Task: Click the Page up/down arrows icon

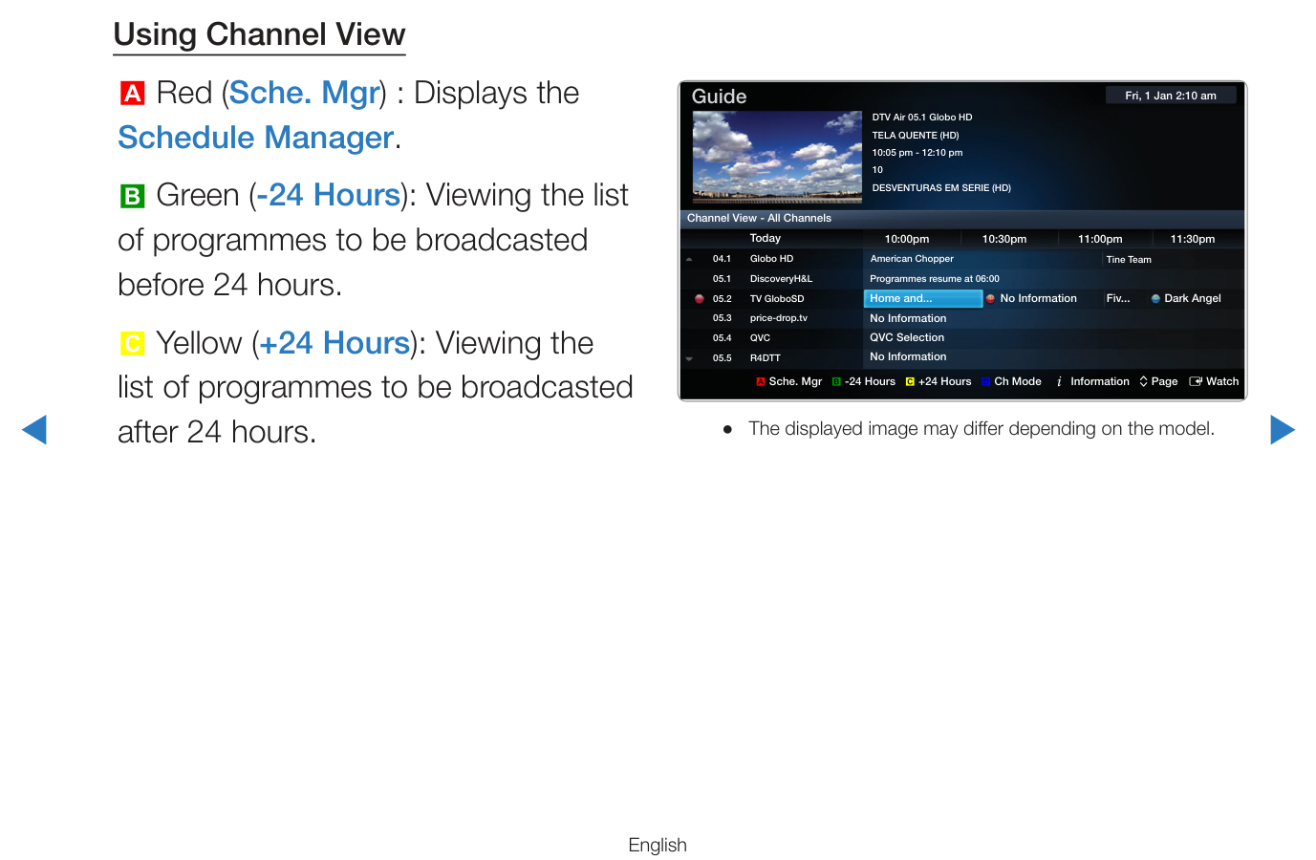Action: tap(1143, 381)
